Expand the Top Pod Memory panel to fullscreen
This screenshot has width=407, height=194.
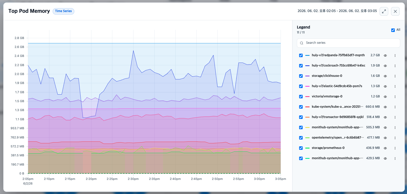[x=384, y=11]
